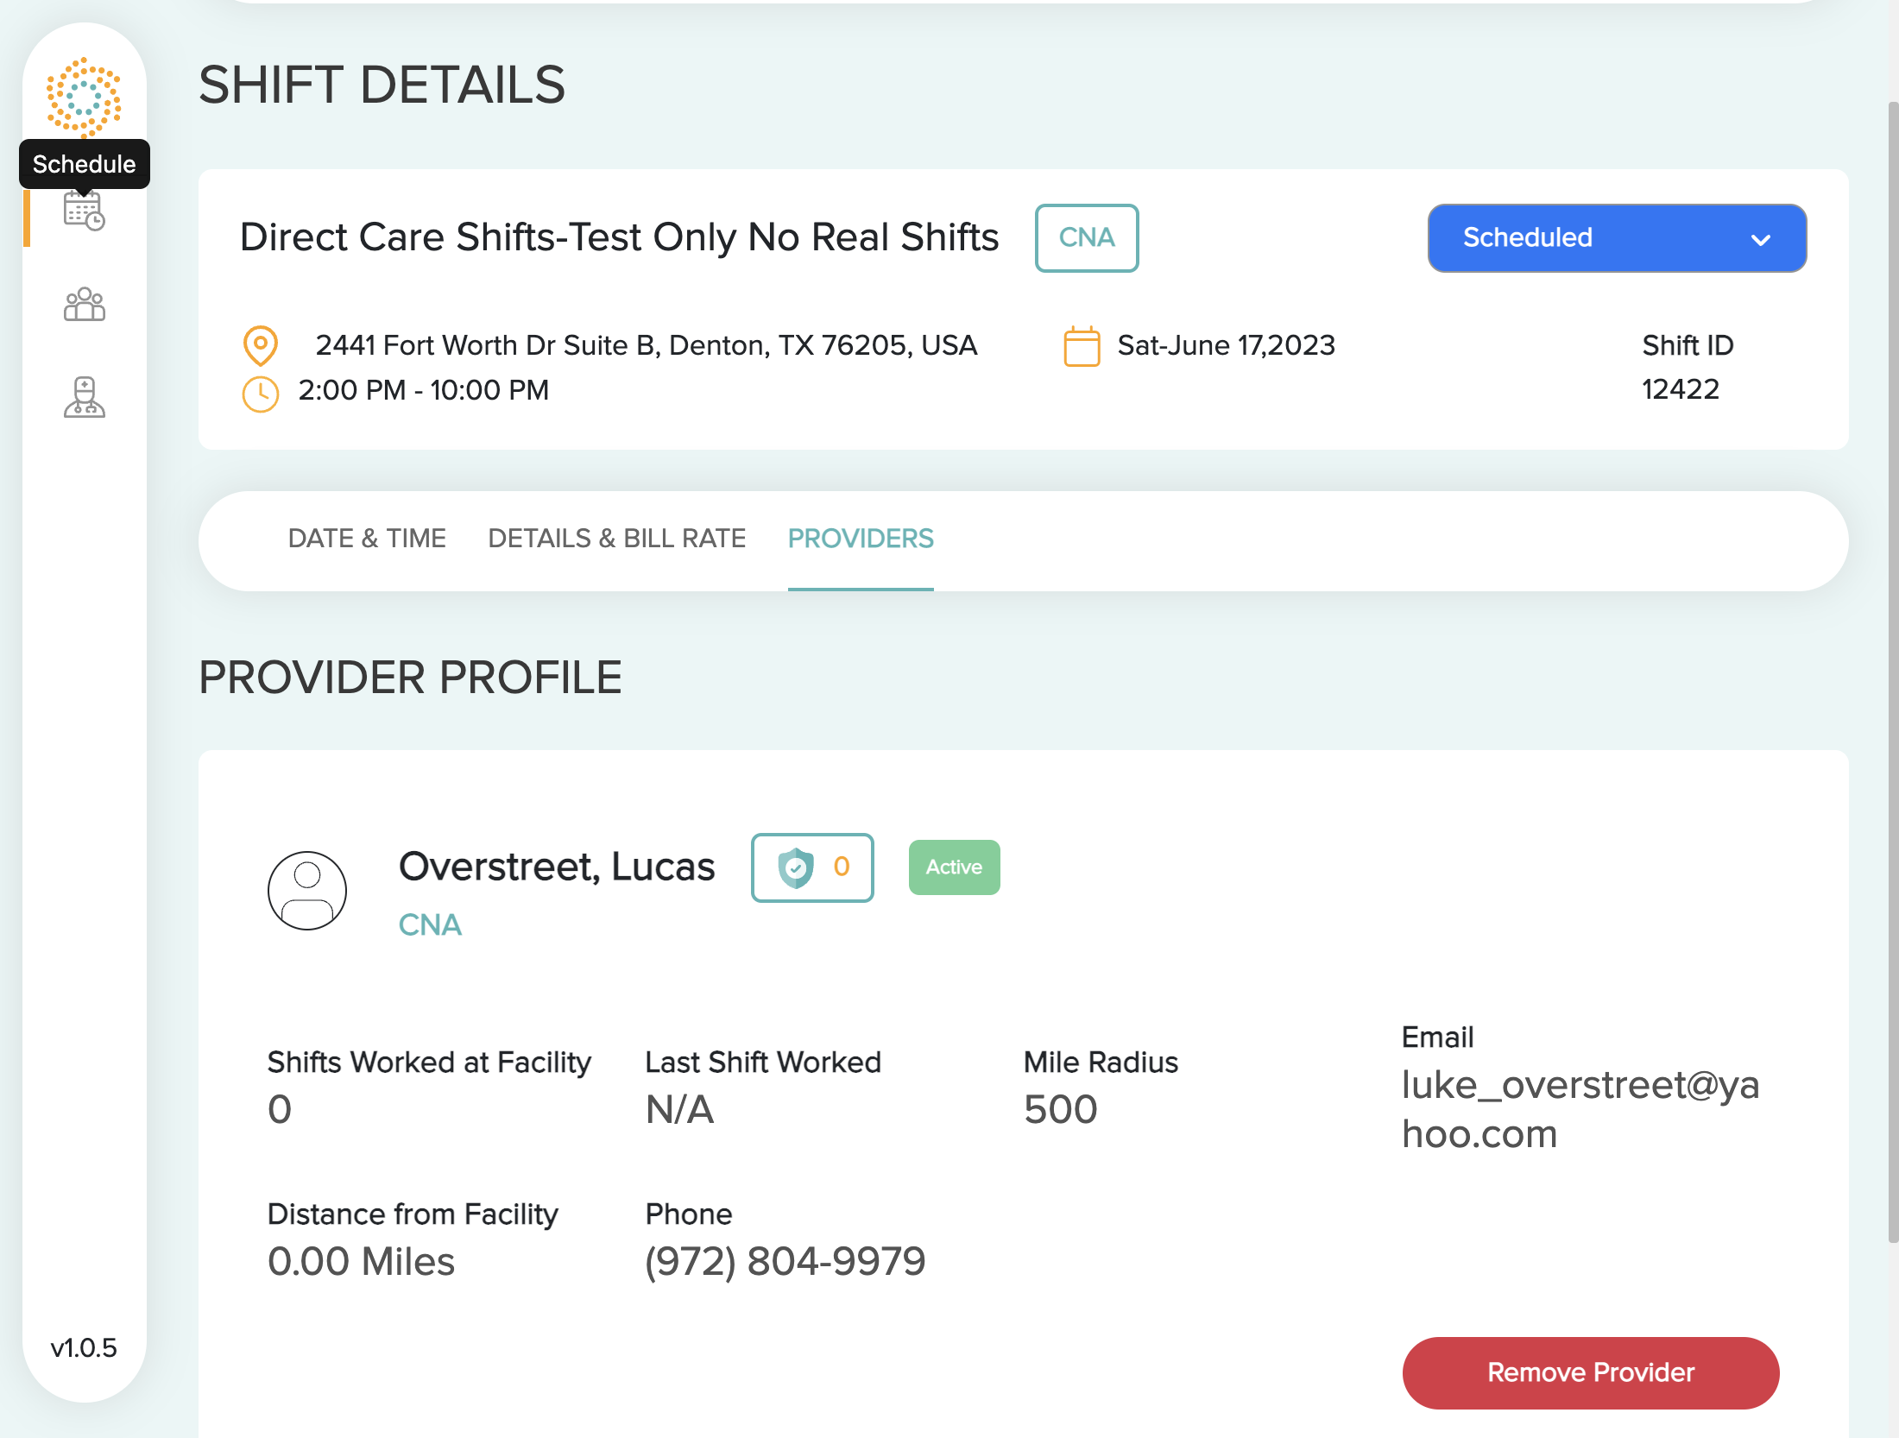Open the Scheduled status dropdown
1899x1438 pixels.
(1617, 238)
